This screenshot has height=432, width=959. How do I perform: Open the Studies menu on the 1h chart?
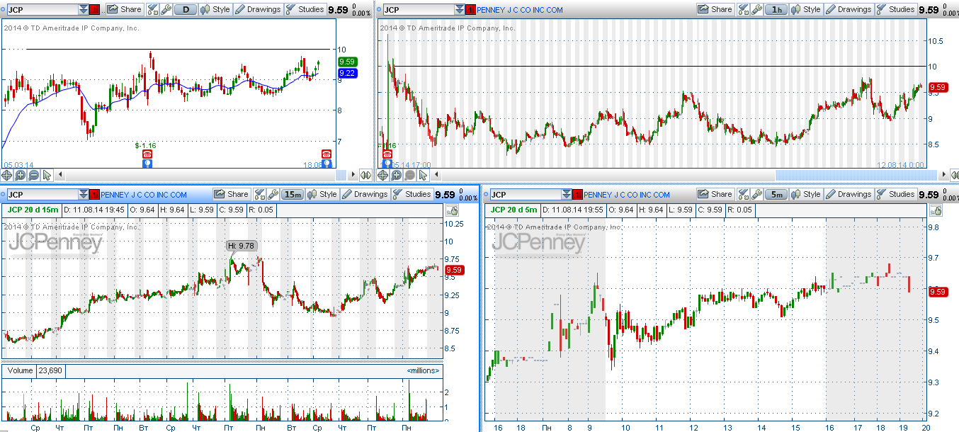click(895, 10)
